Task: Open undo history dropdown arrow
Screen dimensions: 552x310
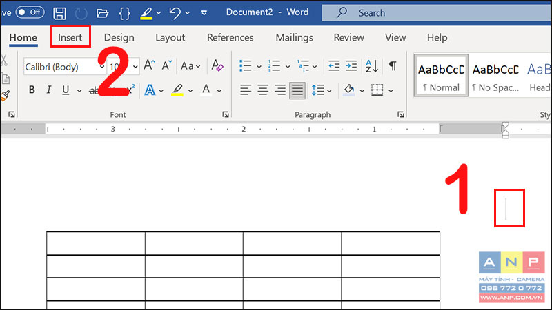Action: (188, 13)
